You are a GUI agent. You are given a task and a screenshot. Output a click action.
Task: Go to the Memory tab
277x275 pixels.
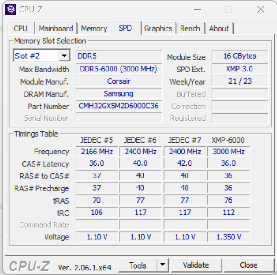pyautogui.click(x=94, y=29)
